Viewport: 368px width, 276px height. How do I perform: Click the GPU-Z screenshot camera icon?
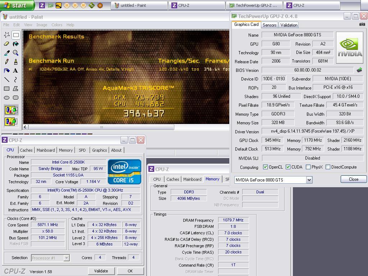click(362, 24)
